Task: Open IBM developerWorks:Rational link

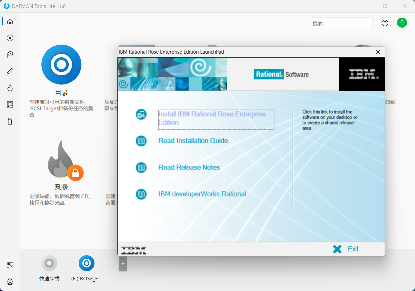Action: tap(202, 194)
